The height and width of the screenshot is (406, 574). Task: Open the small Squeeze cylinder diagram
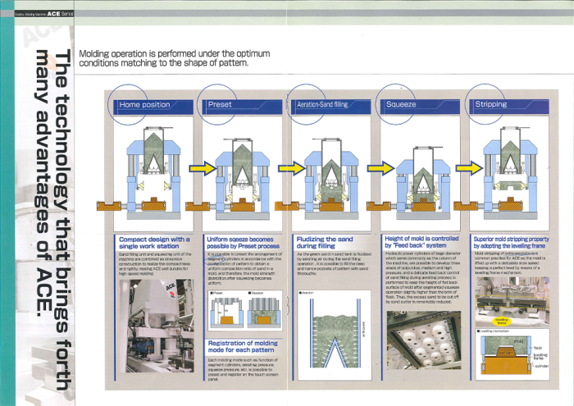pyautogui.click(x=264, y=311)
